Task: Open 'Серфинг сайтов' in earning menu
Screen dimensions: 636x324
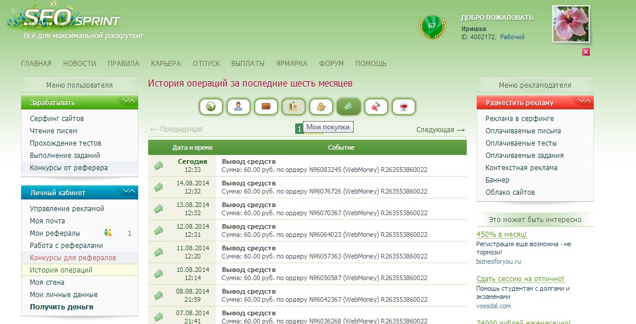Action: (x=57, y=119)
